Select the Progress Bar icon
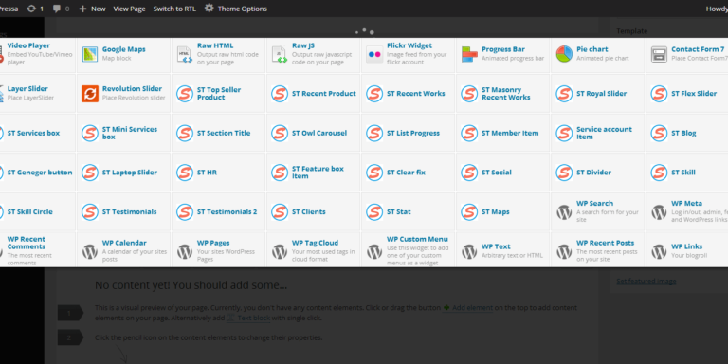The image size is (728, 364). click(x=469, y=54)
